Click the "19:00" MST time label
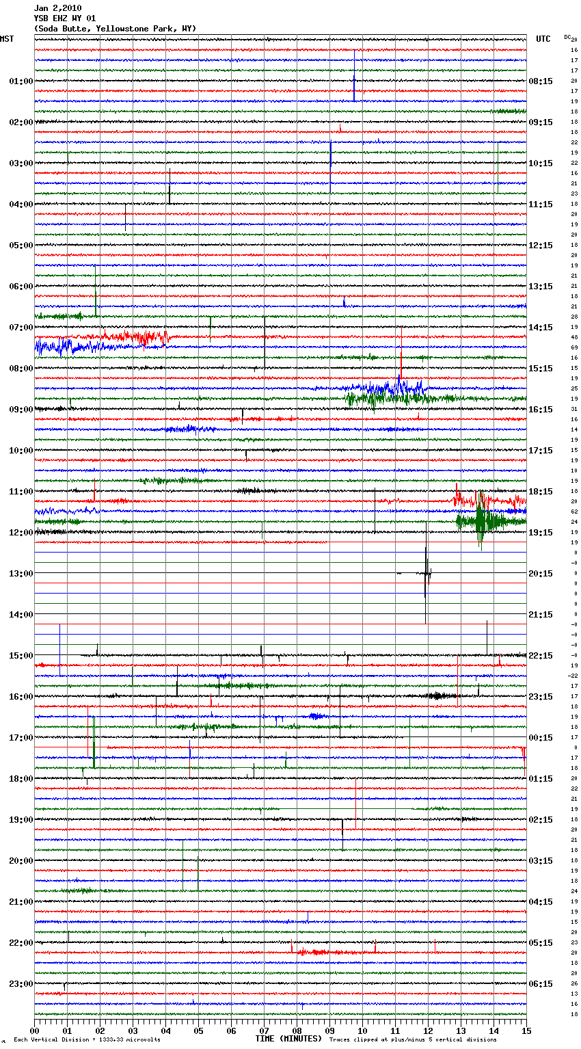Image resolution: width=581 pixels, height=1049 pixels. (x=21, y=820)
